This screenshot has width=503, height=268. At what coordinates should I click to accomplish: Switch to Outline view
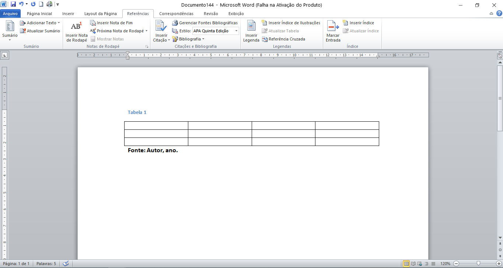[x=427, y=264]
